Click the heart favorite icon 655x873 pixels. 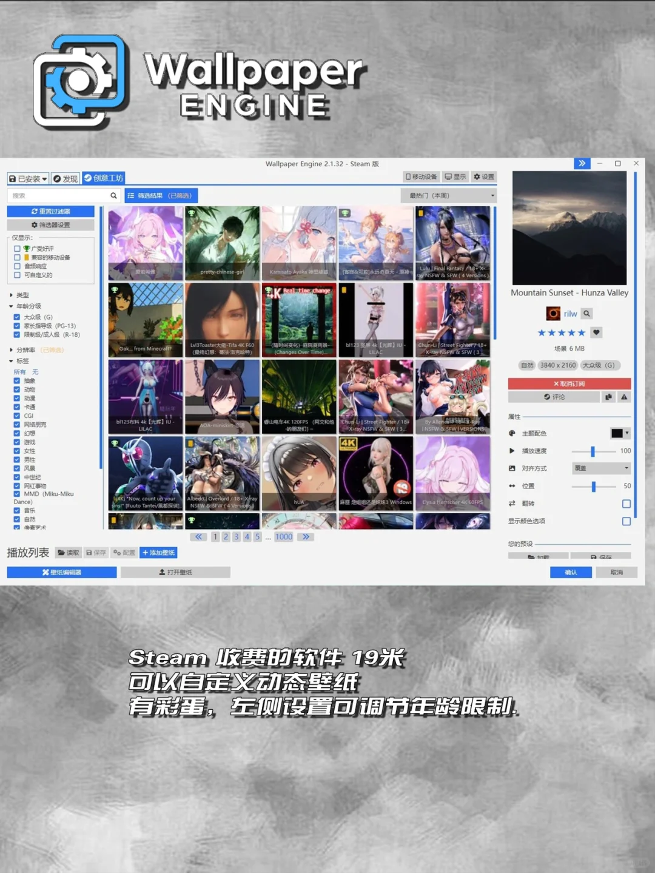click(596, 332)
